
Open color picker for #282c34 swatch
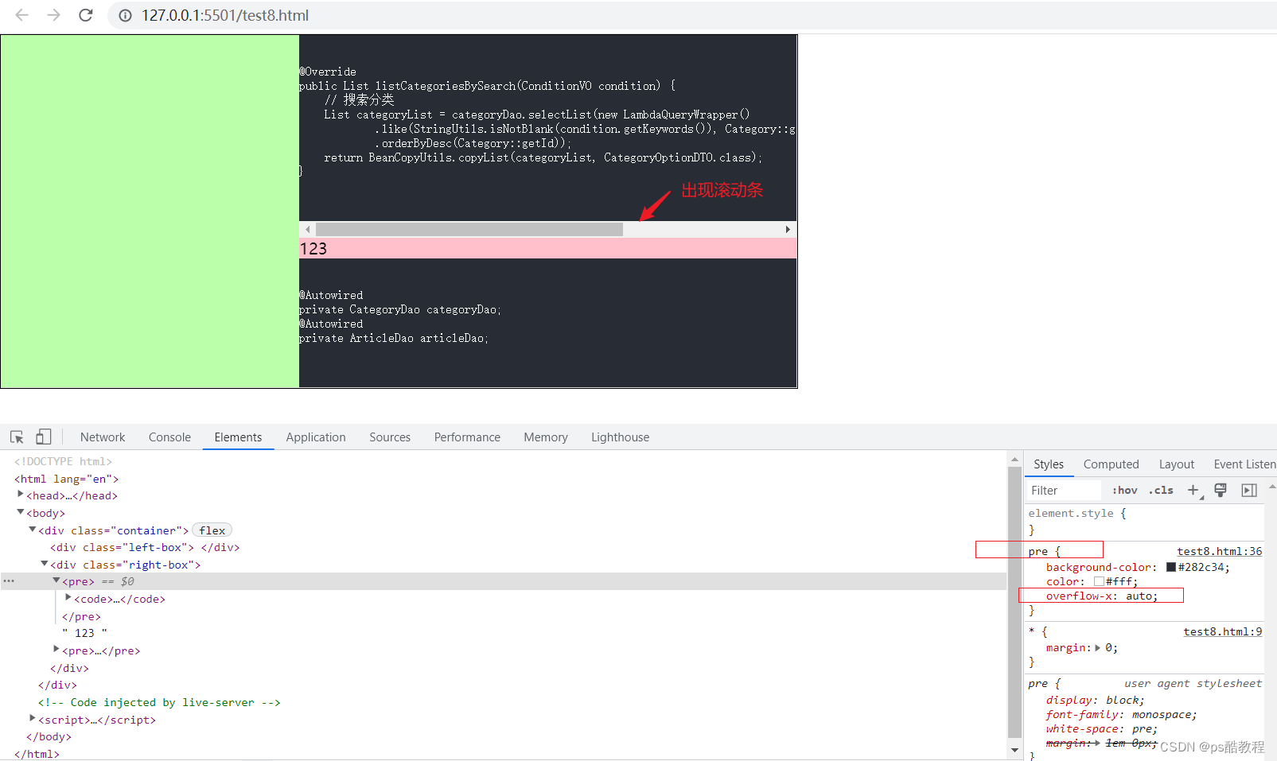[1171, 567]
